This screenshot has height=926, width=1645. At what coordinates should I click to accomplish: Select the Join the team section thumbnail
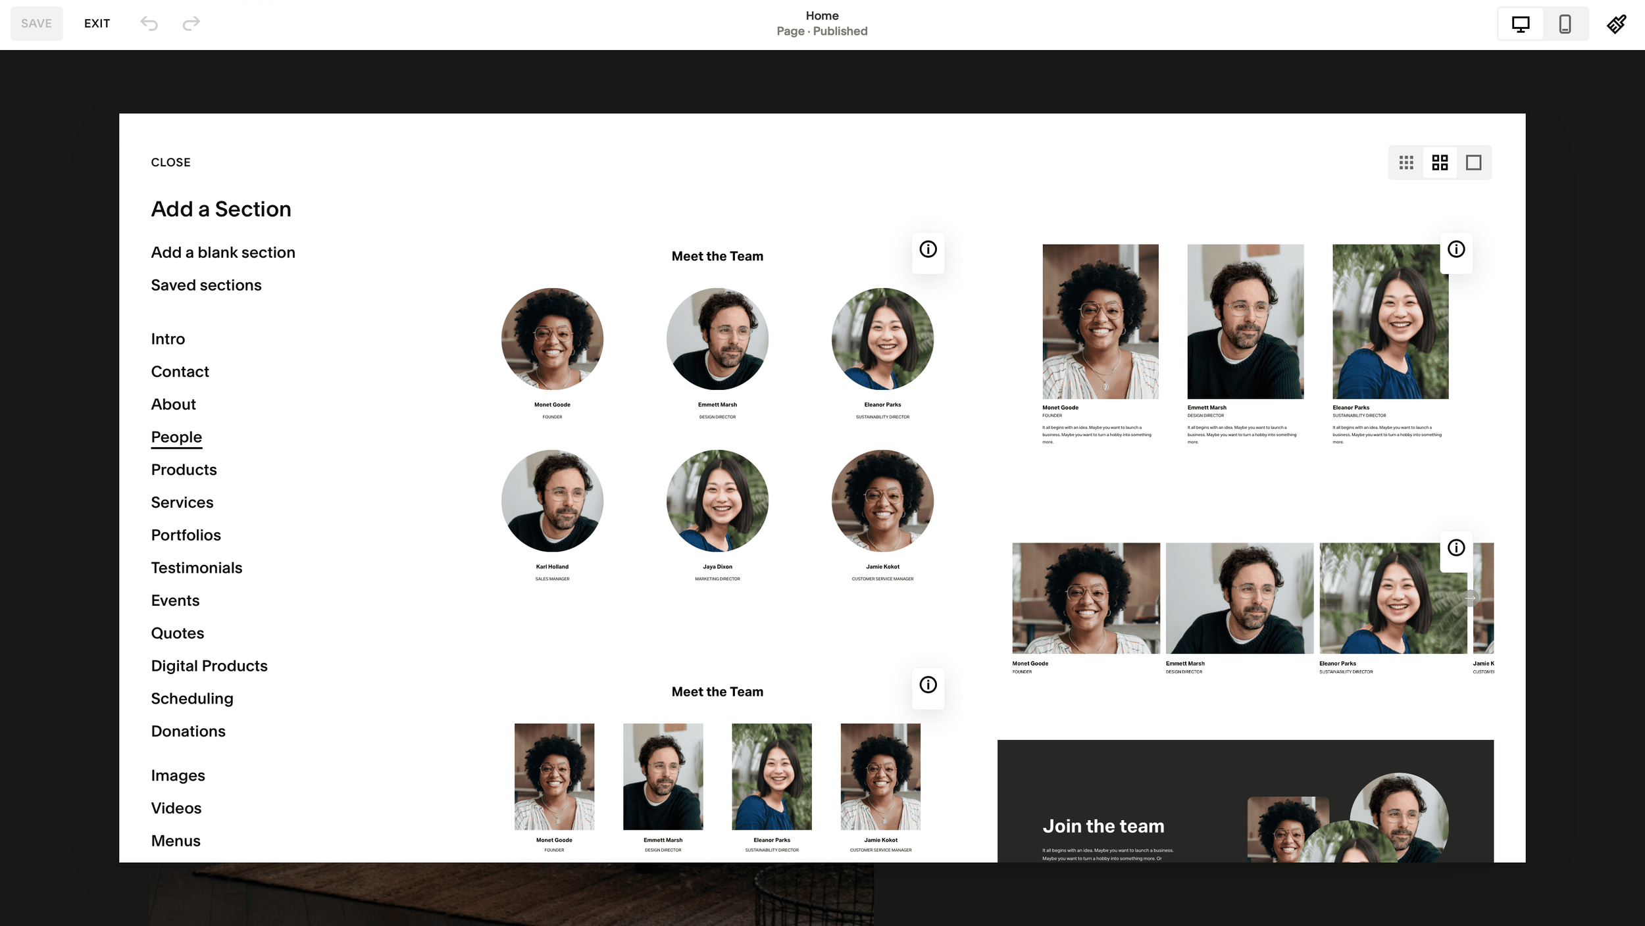[x=1245, y=801]
